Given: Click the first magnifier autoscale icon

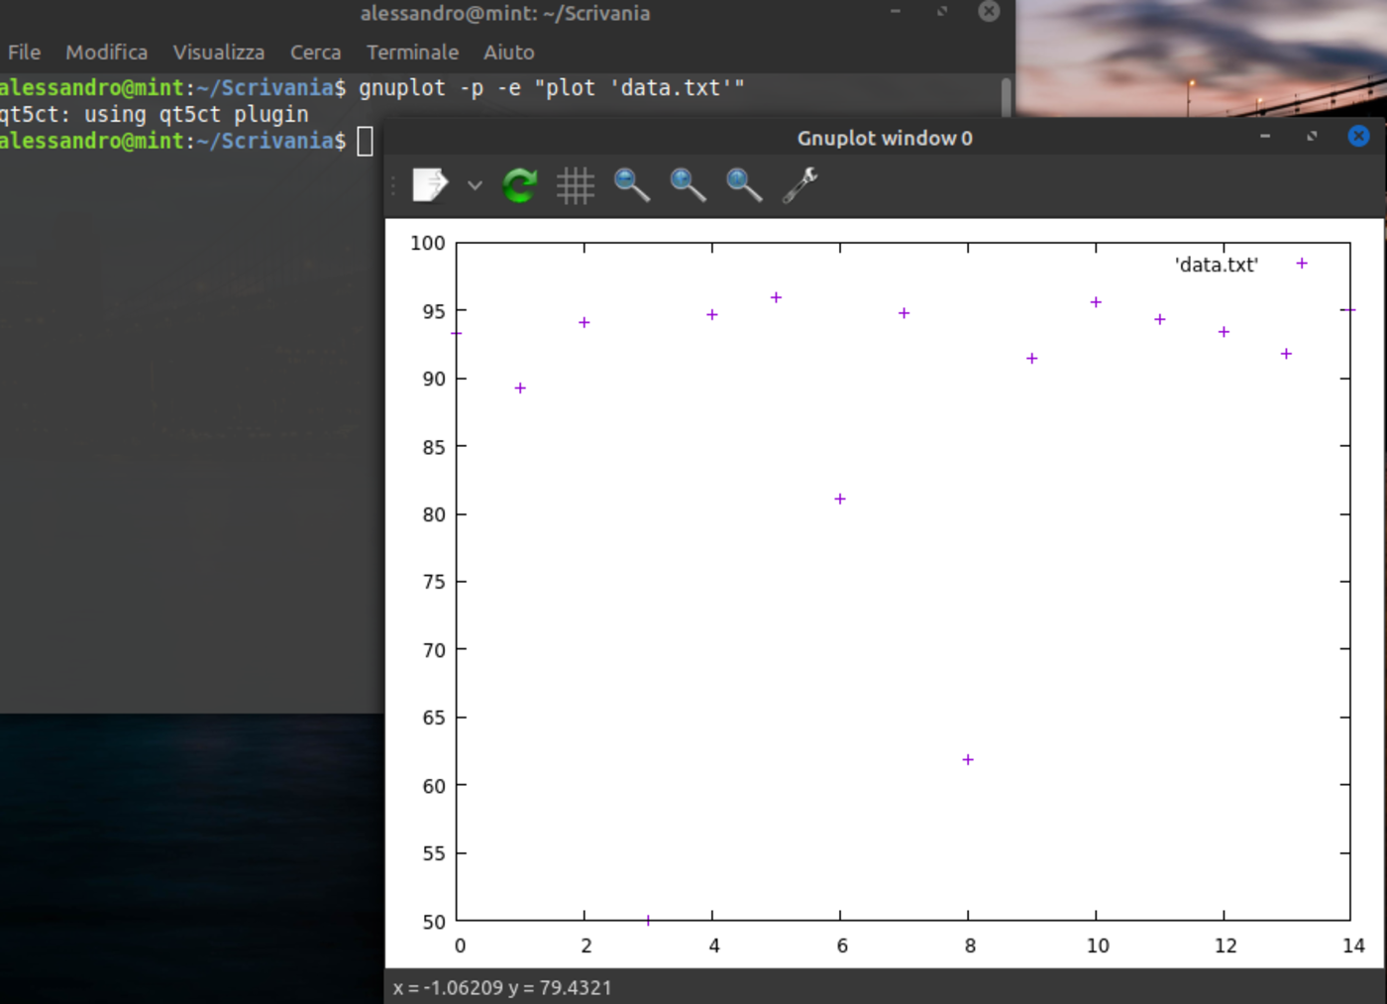Looking at the screenshot, I should pyautogui.click(x=631, y=185).
